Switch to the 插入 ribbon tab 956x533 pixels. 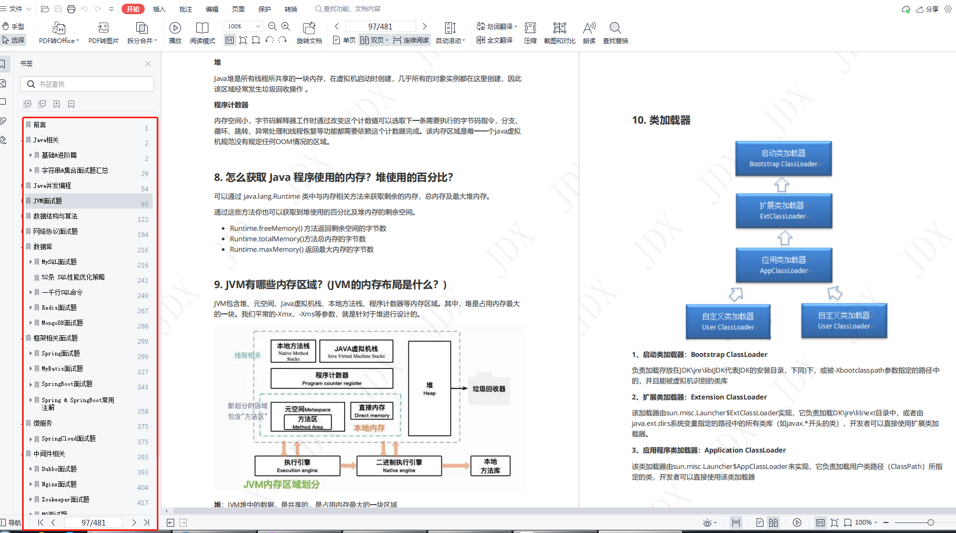coord(159,9)
